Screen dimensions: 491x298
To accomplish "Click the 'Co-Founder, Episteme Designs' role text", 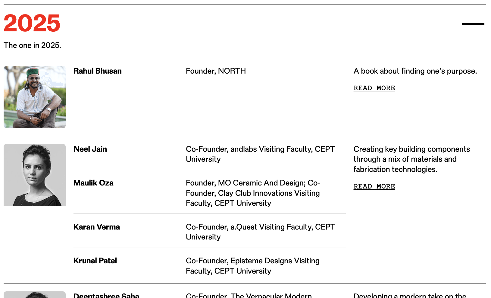I will [253, 265].
